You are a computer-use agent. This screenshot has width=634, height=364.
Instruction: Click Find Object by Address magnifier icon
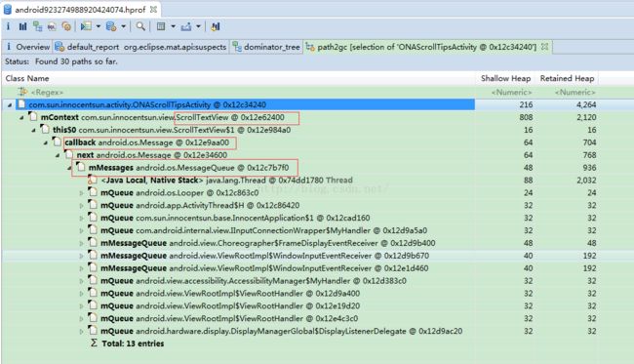[140, 26]
